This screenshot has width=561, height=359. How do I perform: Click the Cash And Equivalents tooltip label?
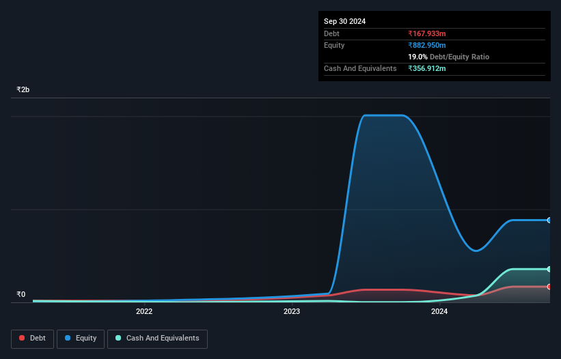point(360,68)
